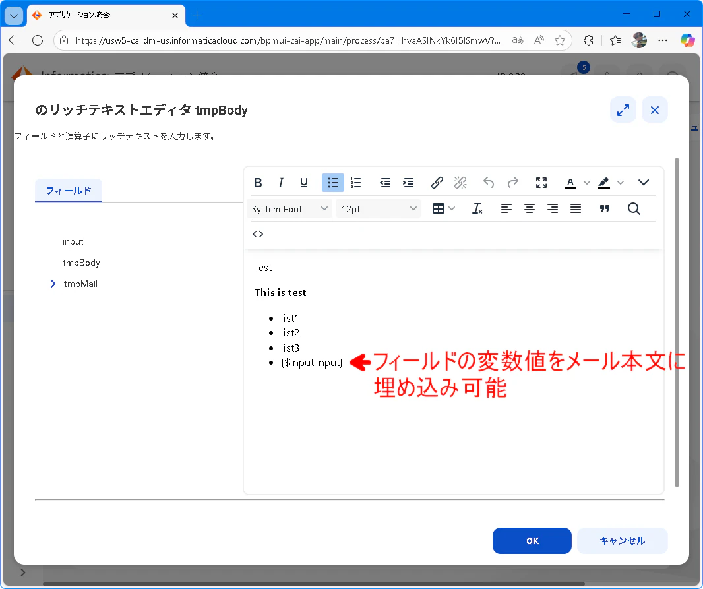The height and width of the screenshot is (589, 703).
Task: Select the tmpBody field in tree
Action: tap(81, 263)
